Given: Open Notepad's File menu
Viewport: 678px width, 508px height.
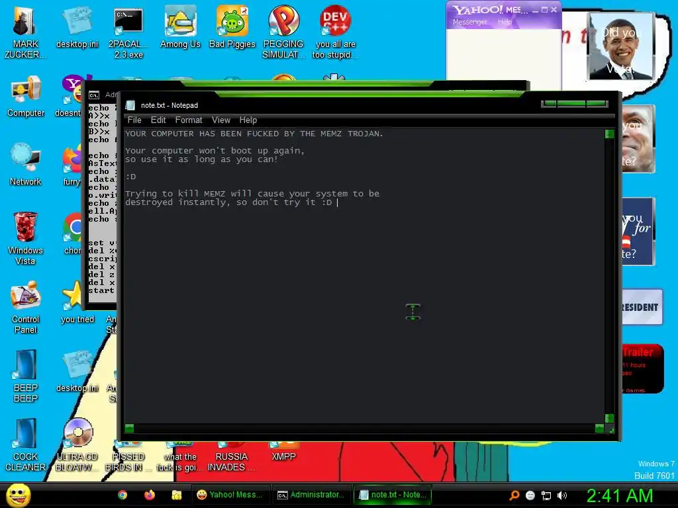Looking at the screenshot, I should point(134,120).
